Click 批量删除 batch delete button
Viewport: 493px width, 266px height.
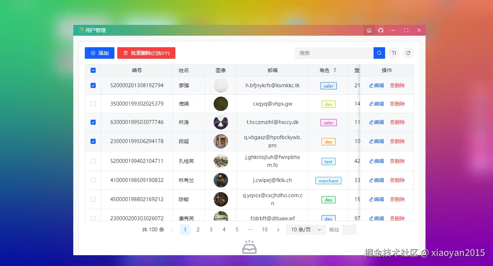click(146, 53)
